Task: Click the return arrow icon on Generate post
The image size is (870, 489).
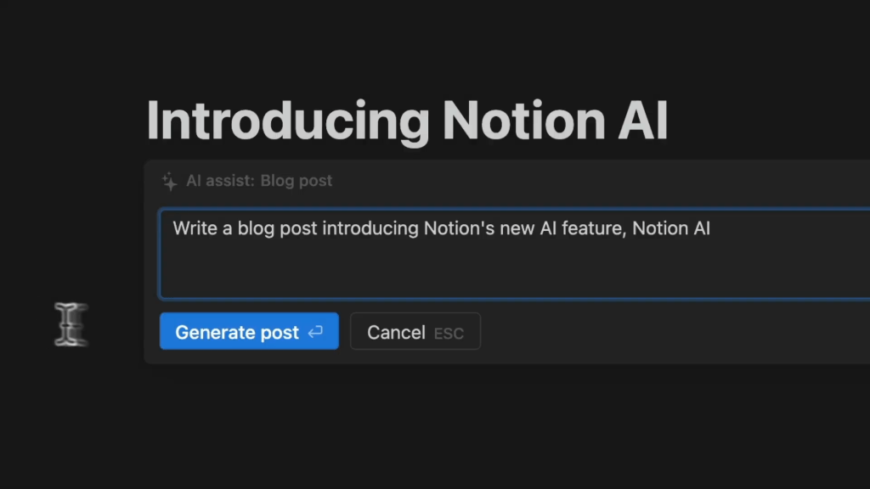Action: tap(315, 333)
